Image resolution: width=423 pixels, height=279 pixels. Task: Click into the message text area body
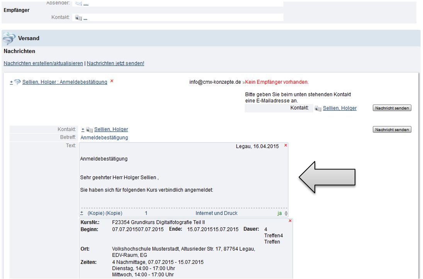tap(182, 174)
